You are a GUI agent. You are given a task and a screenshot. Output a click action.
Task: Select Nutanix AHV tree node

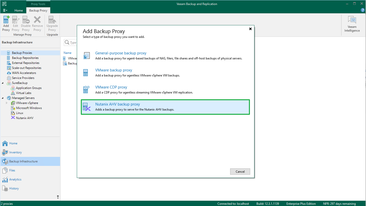pyautogui.click(x=25, y=118)
